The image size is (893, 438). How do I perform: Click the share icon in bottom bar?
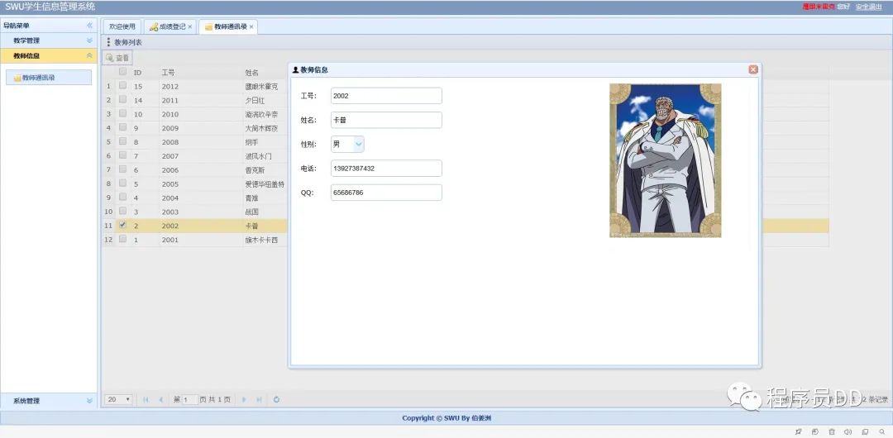click(815, 431)
